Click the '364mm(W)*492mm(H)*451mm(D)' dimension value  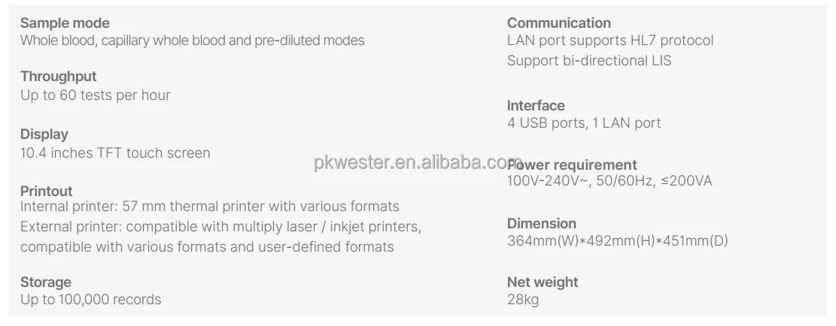pyautogui.click(x=617, y=241)
